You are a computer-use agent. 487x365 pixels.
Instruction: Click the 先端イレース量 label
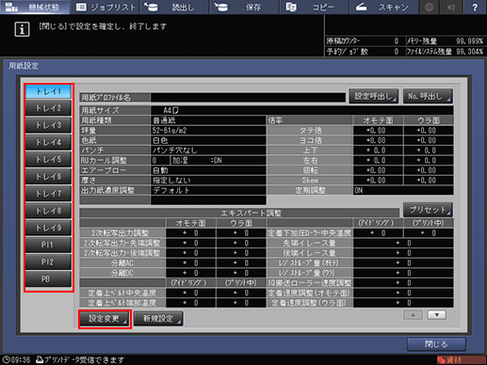coord(310,243)
